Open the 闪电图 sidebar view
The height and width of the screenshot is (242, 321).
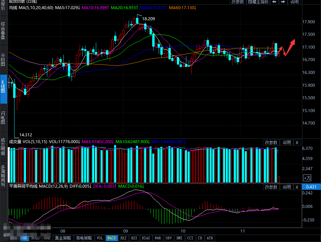click(3, 118)
